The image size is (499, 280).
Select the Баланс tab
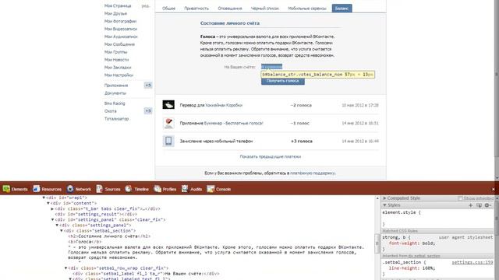click(x=342, y=9)
